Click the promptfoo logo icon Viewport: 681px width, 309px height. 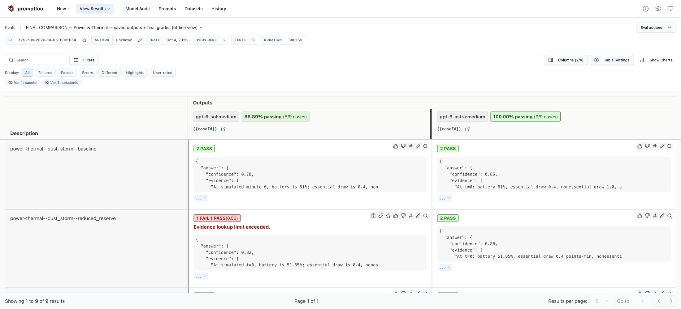click(11, 9)
